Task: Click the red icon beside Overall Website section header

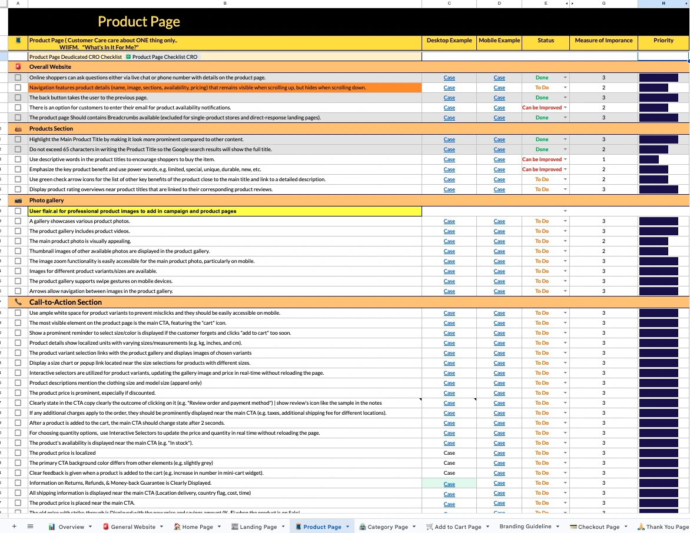Action: point(18,66)
